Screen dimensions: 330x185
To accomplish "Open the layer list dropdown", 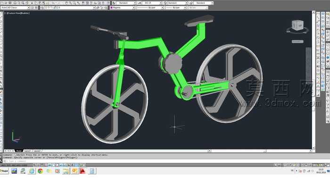I will pyautogui.click(x=70, y=8).
